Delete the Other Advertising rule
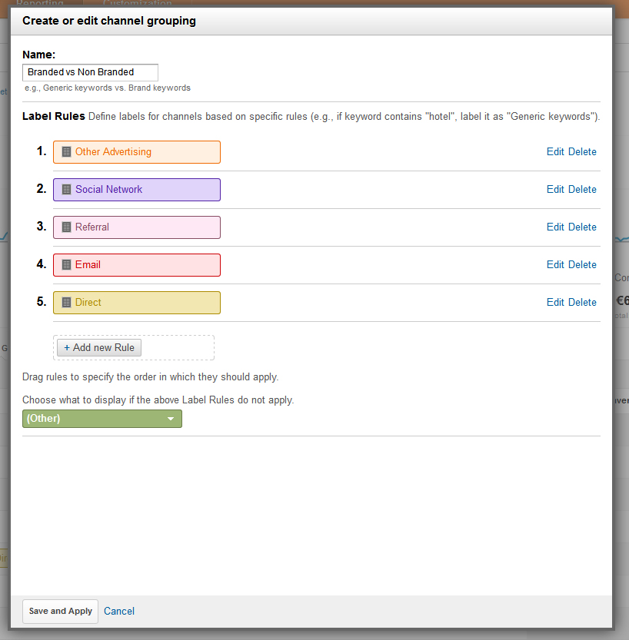This screenshot has height=640, width=629. pos(582,152)
